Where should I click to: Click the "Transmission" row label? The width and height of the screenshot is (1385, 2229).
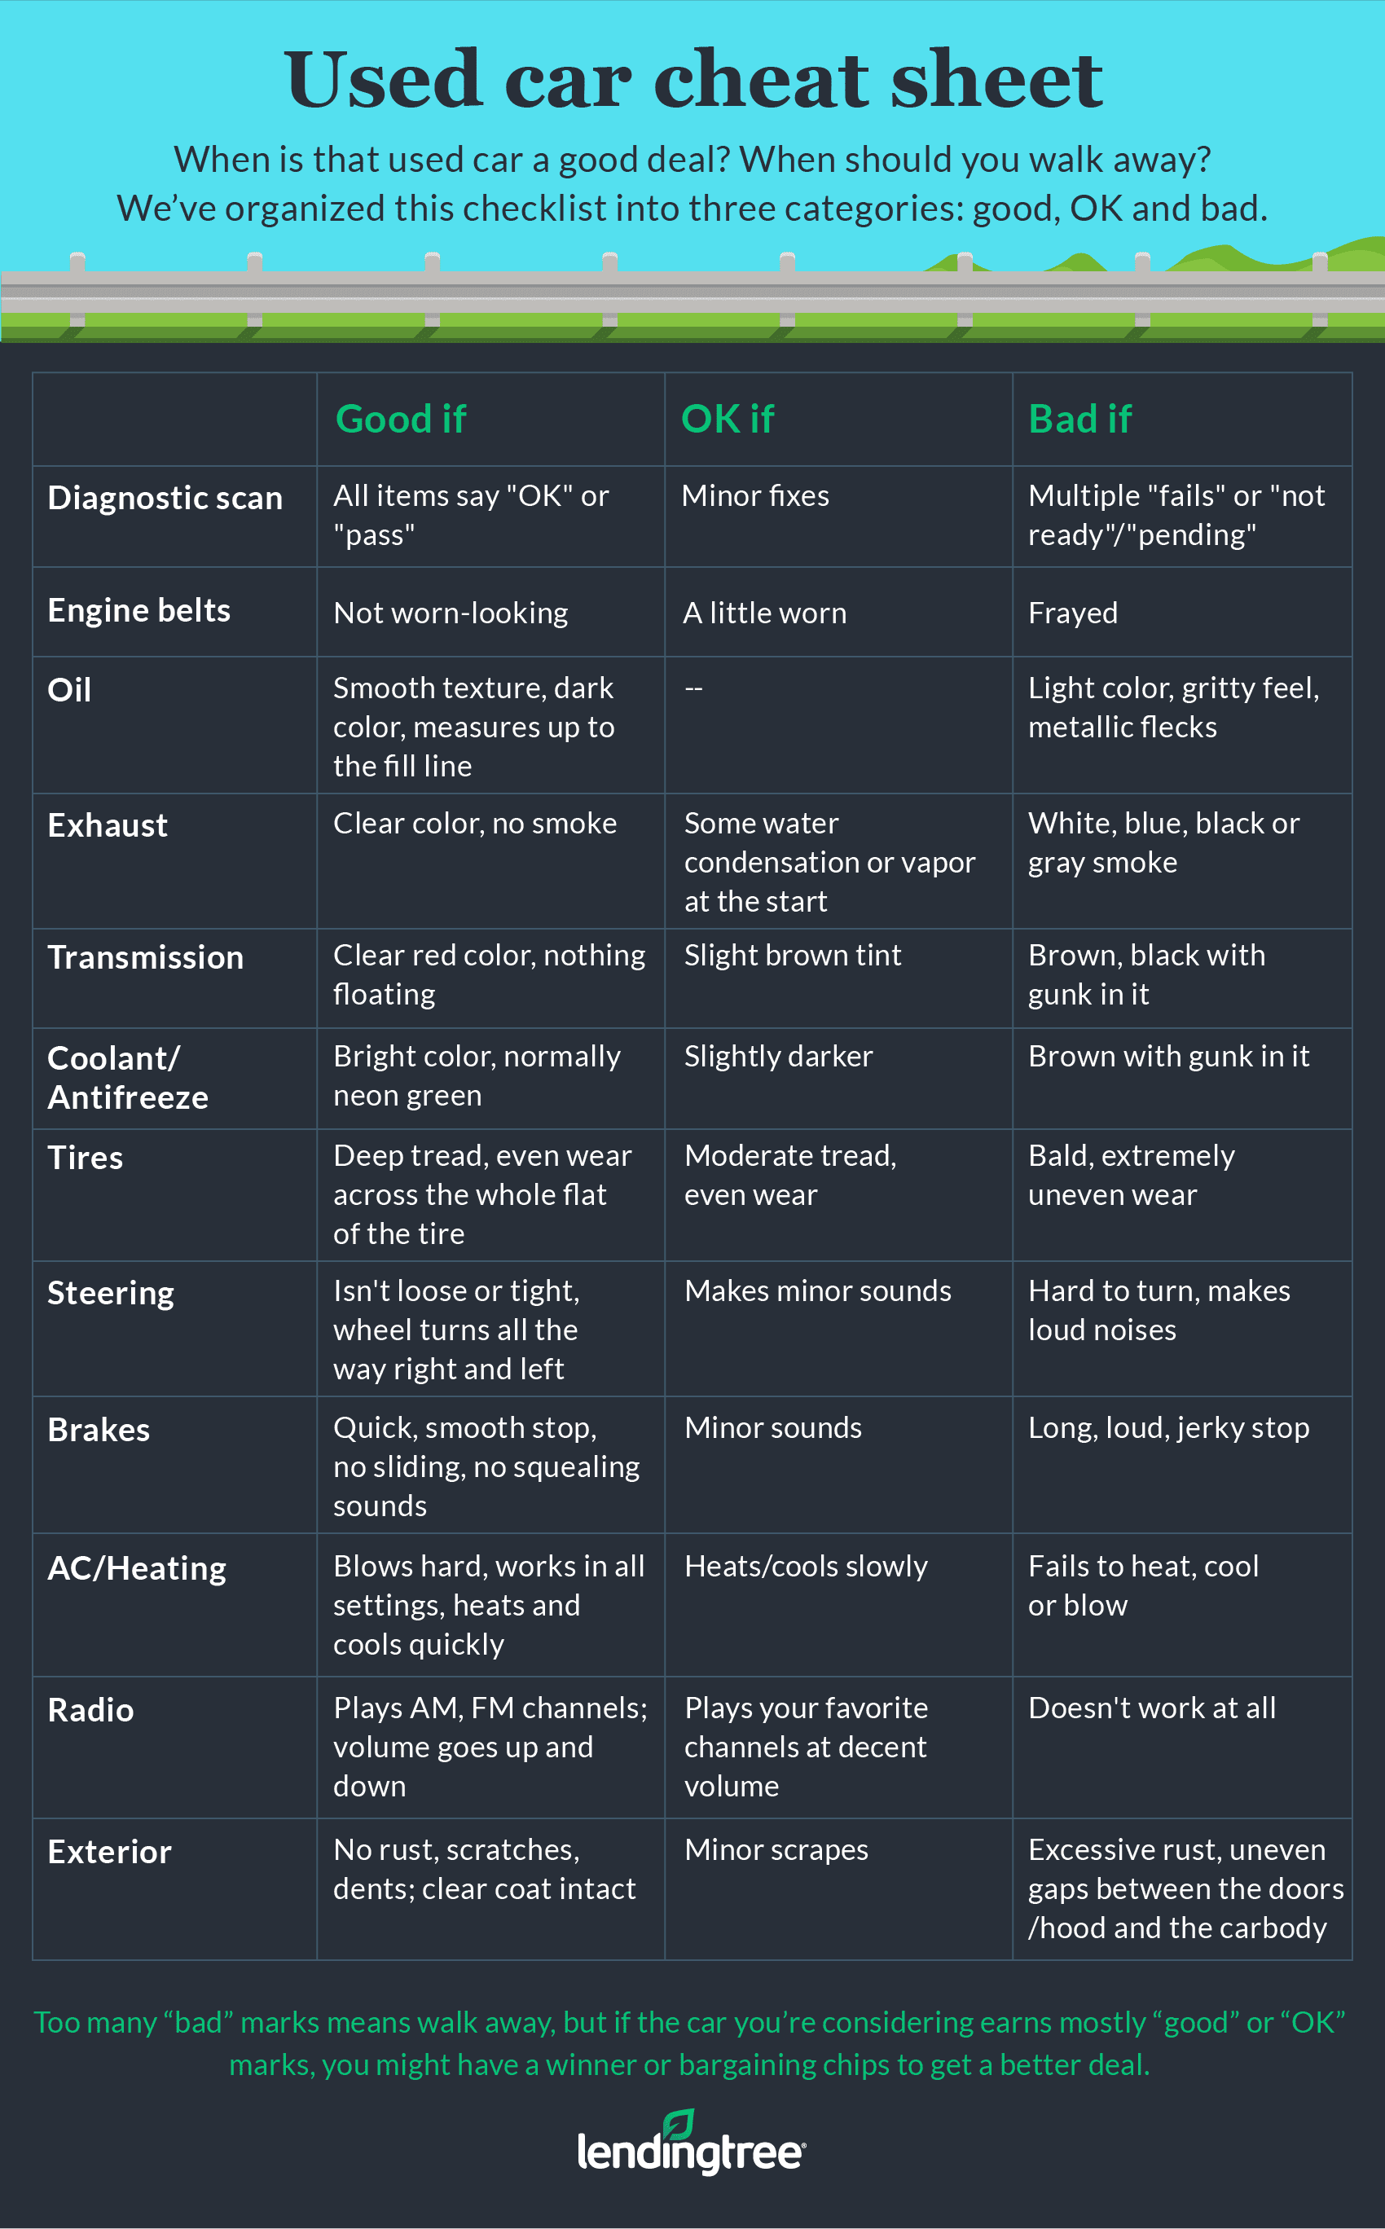pyautogui.click(x=146, y=958)
